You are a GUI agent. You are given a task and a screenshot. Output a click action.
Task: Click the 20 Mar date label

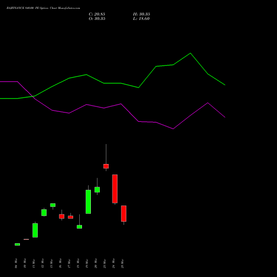[96, 263]
